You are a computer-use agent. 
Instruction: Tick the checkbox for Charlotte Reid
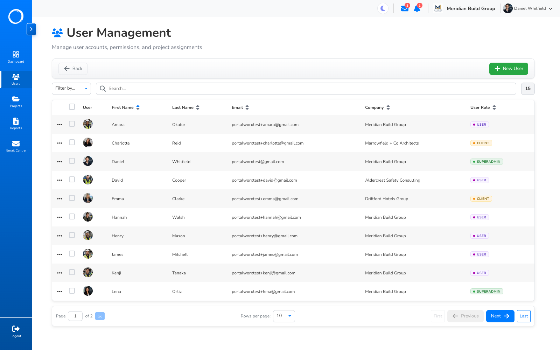click(x=72, y=142)
